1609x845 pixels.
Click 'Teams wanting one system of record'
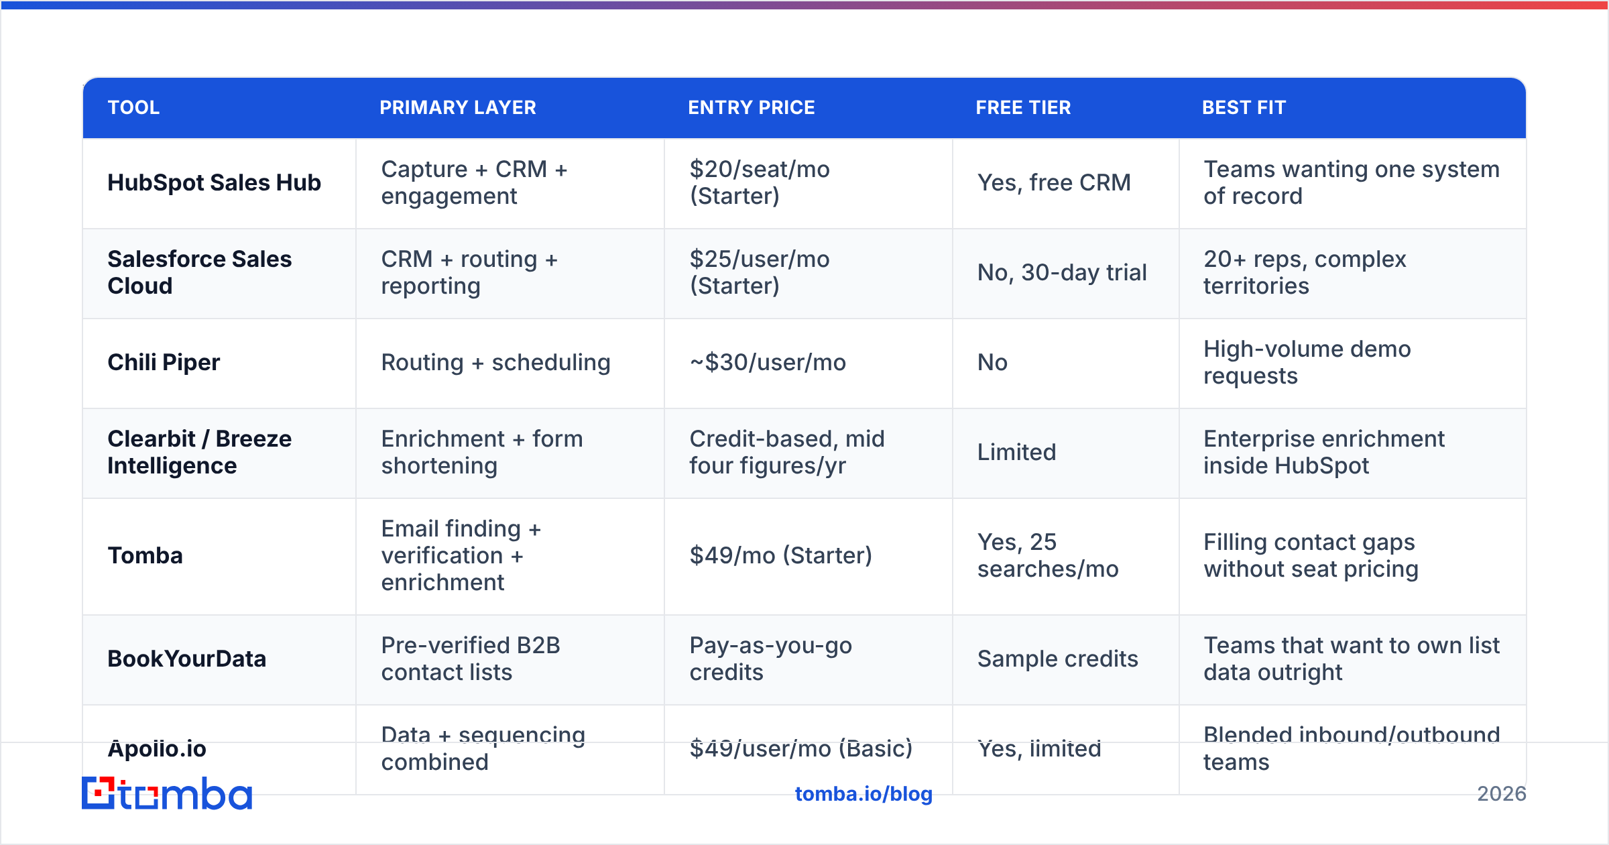pyautogui.click(x=1352, y=183)
